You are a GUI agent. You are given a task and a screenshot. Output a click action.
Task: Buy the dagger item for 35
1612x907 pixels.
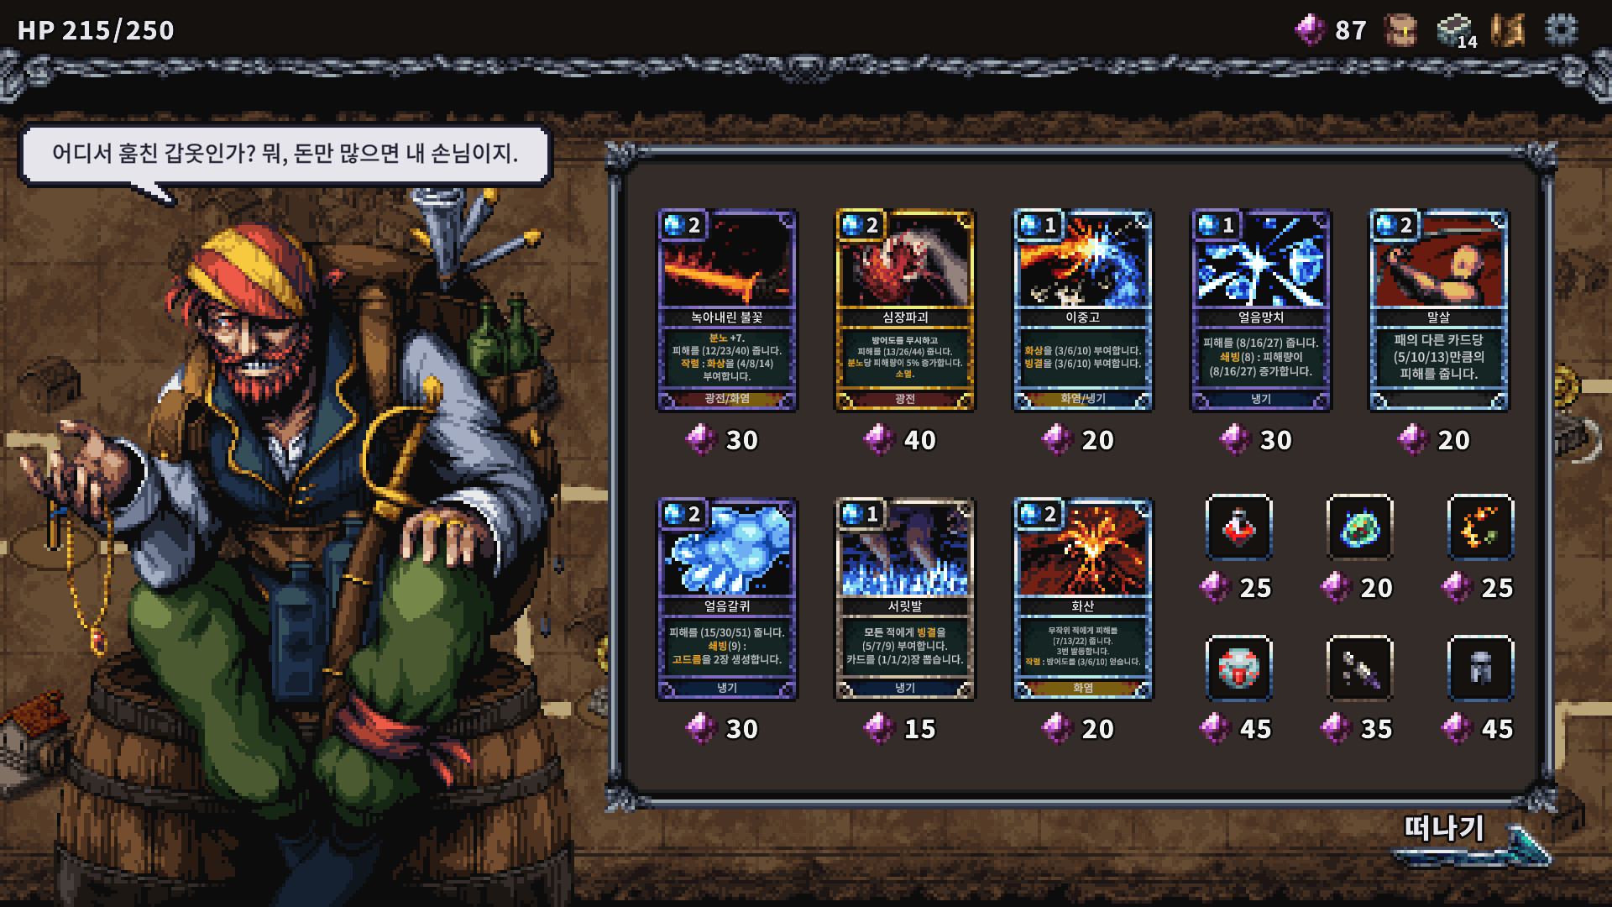(1359, 668)
